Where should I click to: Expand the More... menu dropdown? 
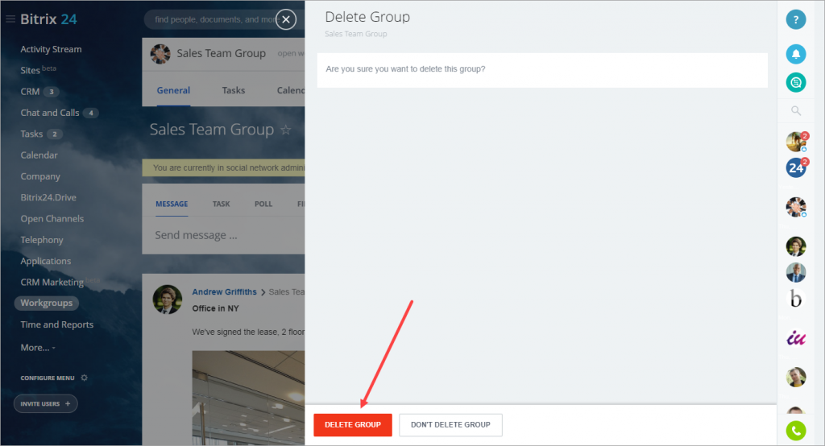pos(37,347)
